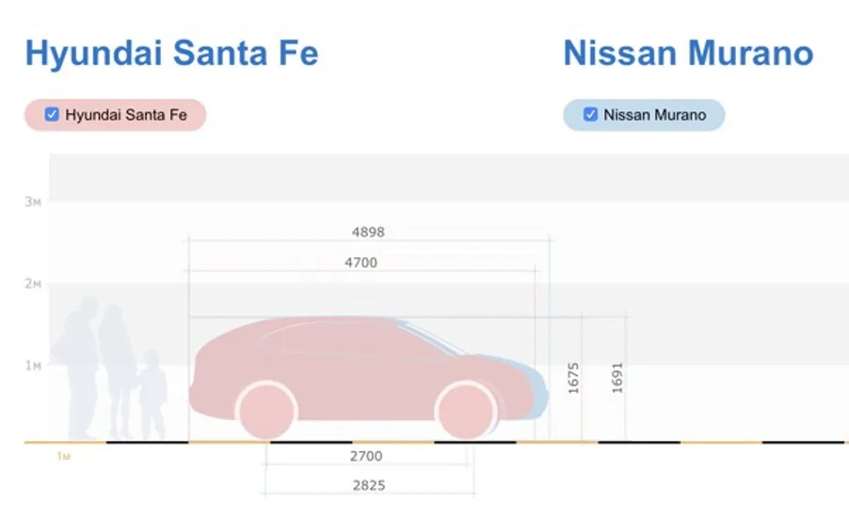Viewport: 849px width, 505px height.
Task: Select the 2700 wheelbase dimension label
Action: coord(366,456)
